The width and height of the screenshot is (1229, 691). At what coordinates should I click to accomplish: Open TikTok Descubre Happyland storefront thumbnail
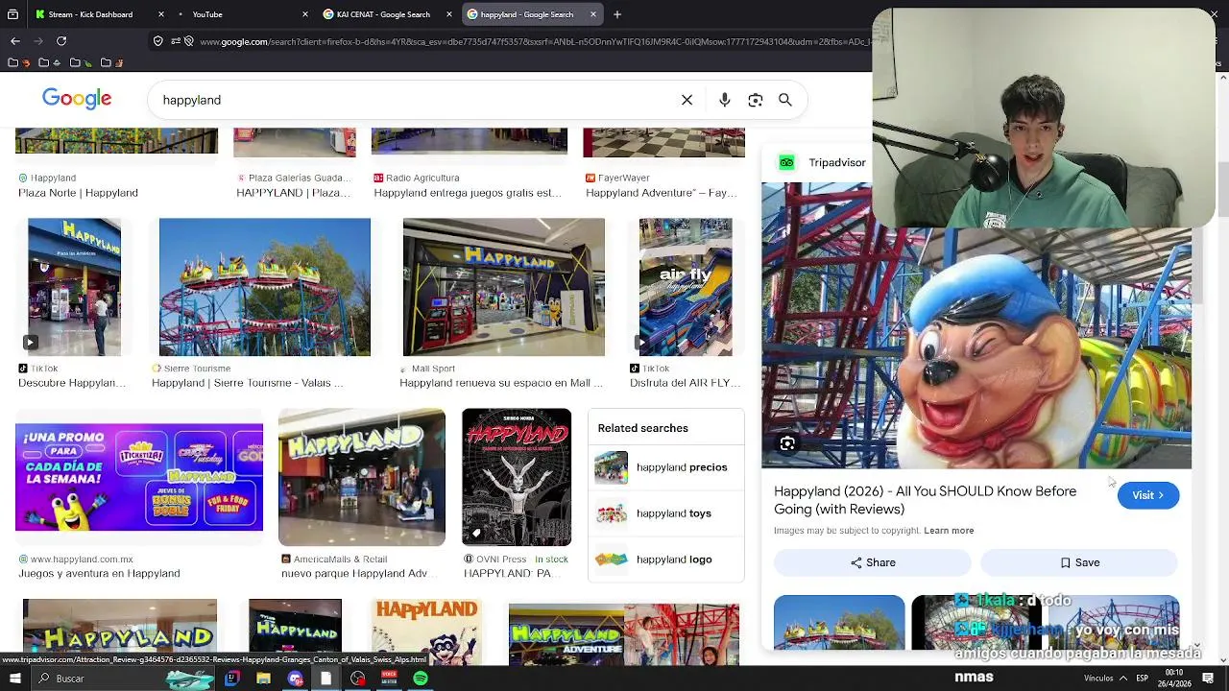(x=74, y=287)
